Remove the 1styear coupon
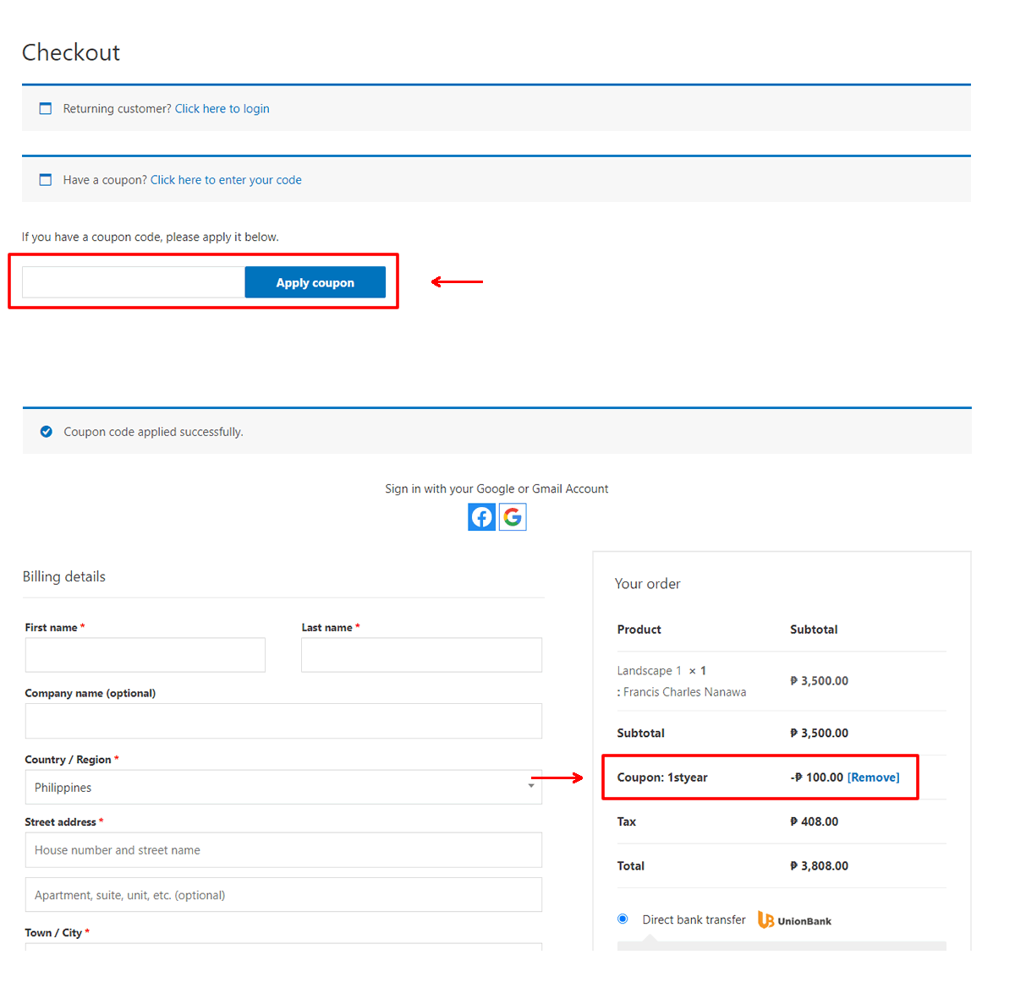 [873, 777]
